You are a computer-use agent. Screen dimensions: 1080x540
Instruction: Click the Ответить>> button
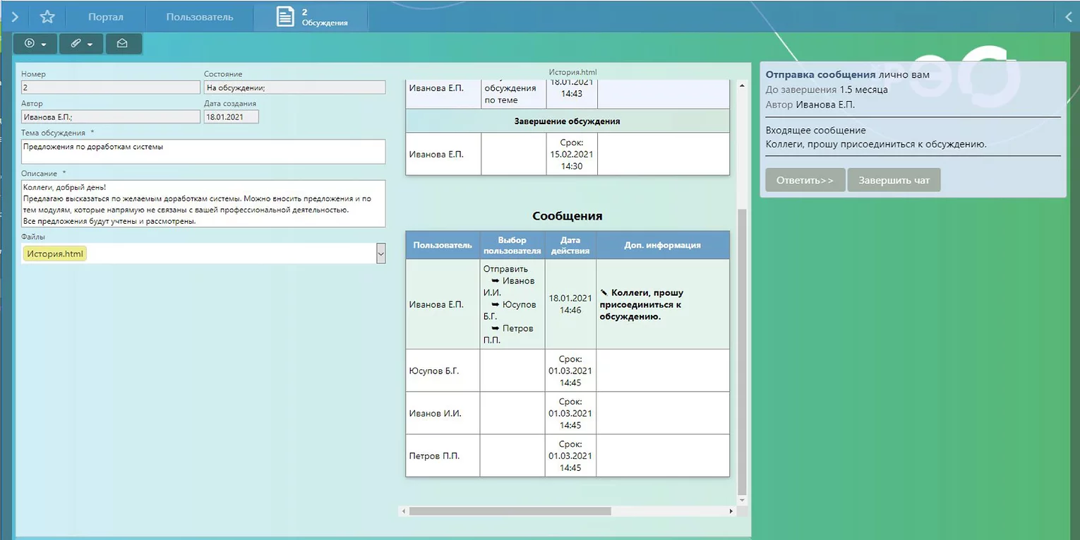[x=805, y=180]
